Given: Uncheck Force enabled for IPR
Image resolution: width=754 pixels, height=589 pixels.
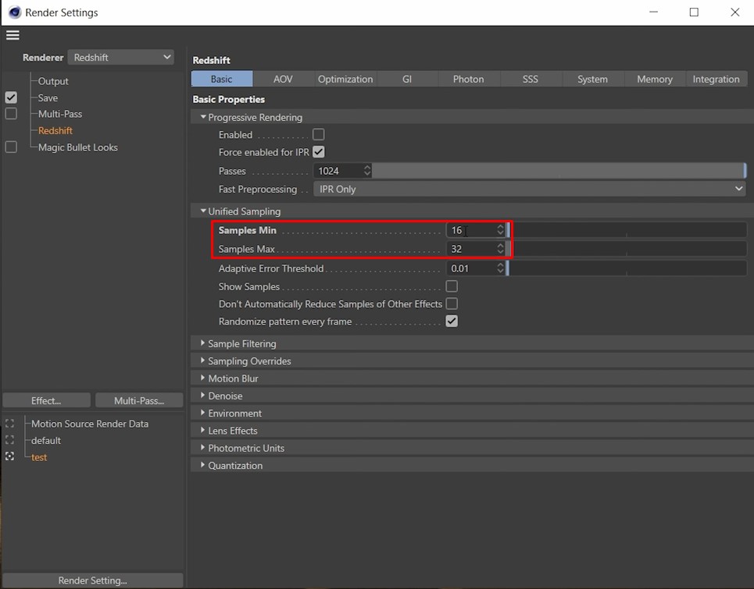Looking at the screenshot, I should coord(319,152).
